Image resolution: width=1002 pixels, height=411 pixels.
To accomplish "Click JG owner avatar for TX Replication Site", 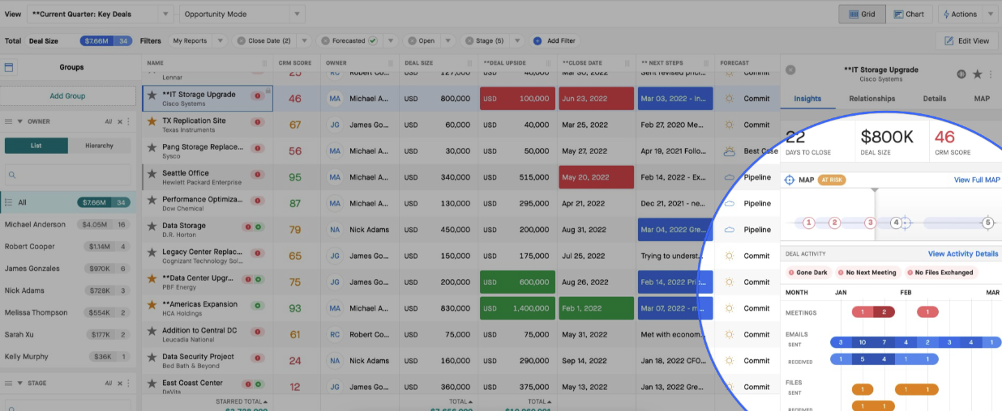I will point(335,125).
